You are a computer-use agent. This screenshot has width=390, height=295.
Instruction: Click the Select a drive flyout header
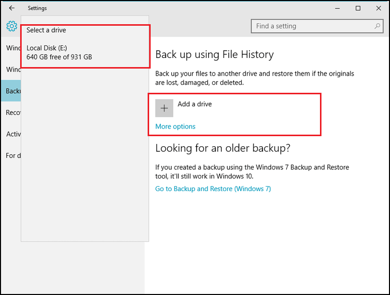pyautogui.click(x=46, y=30)
